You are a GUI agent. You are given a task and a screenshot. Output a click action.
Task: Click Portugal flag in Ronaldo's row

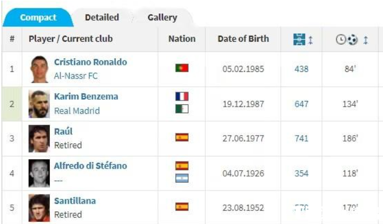182,68
